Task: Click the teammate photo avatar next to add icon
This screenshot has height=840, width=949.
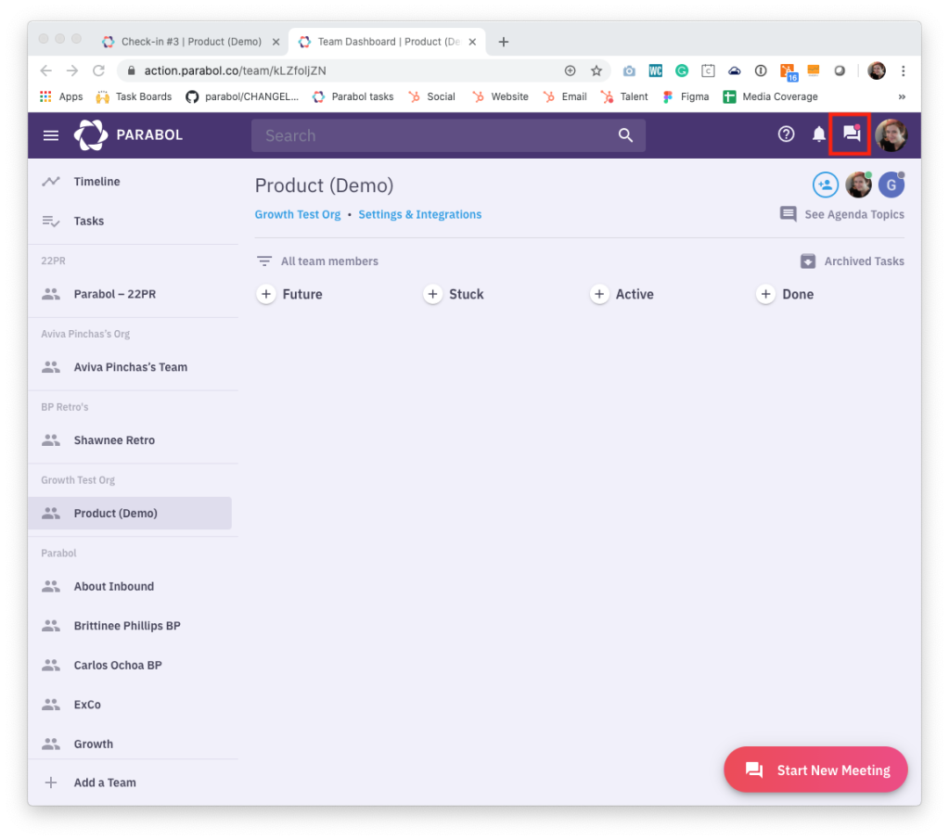Action: click(858, 185)
